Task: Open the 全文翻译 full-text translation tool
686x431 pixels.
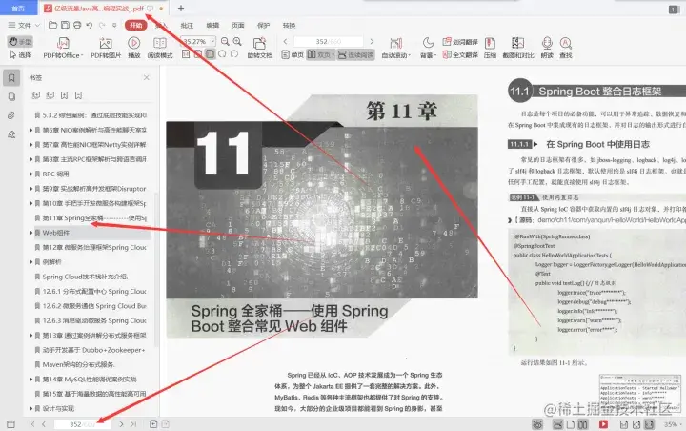Action: click(x=460, y=55)
